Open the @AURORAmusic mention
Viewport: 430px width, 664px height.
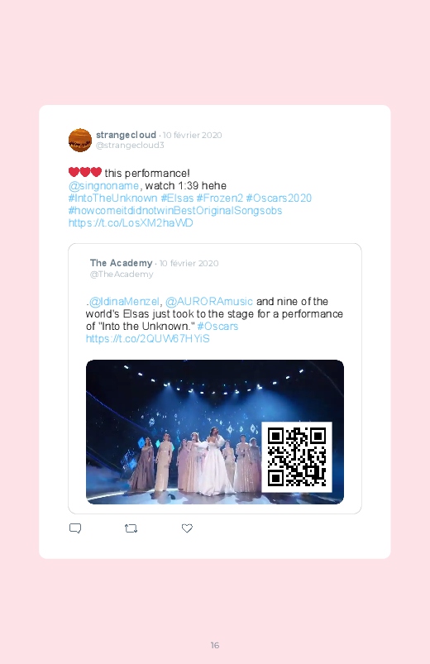click(209, 302)
